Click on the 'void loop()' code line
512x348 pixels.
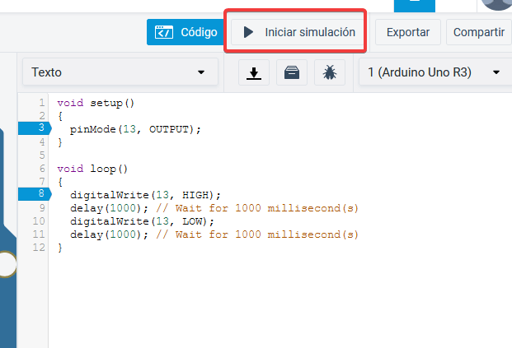pyautogui.click(x=92, y=169)
